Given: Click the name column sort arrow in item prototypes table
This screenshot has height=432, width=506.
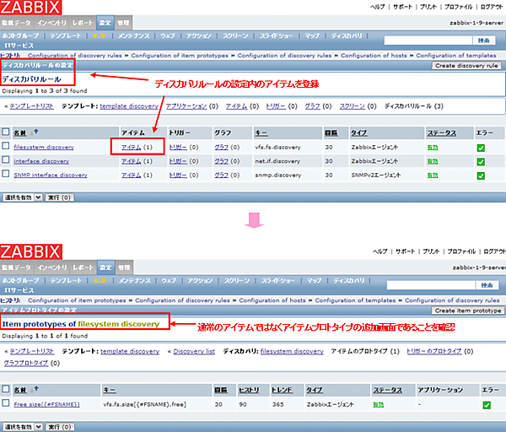Looking at the screenshot, I should pos(35,390).
